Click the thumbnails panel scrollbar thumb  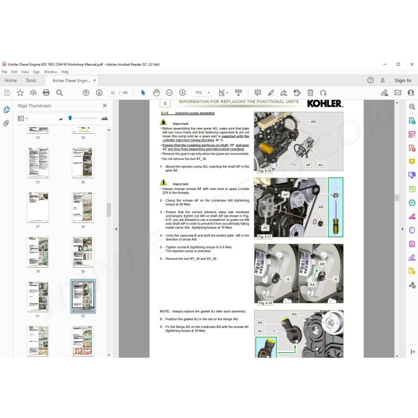pyautogui.click(x=109, y=210)
